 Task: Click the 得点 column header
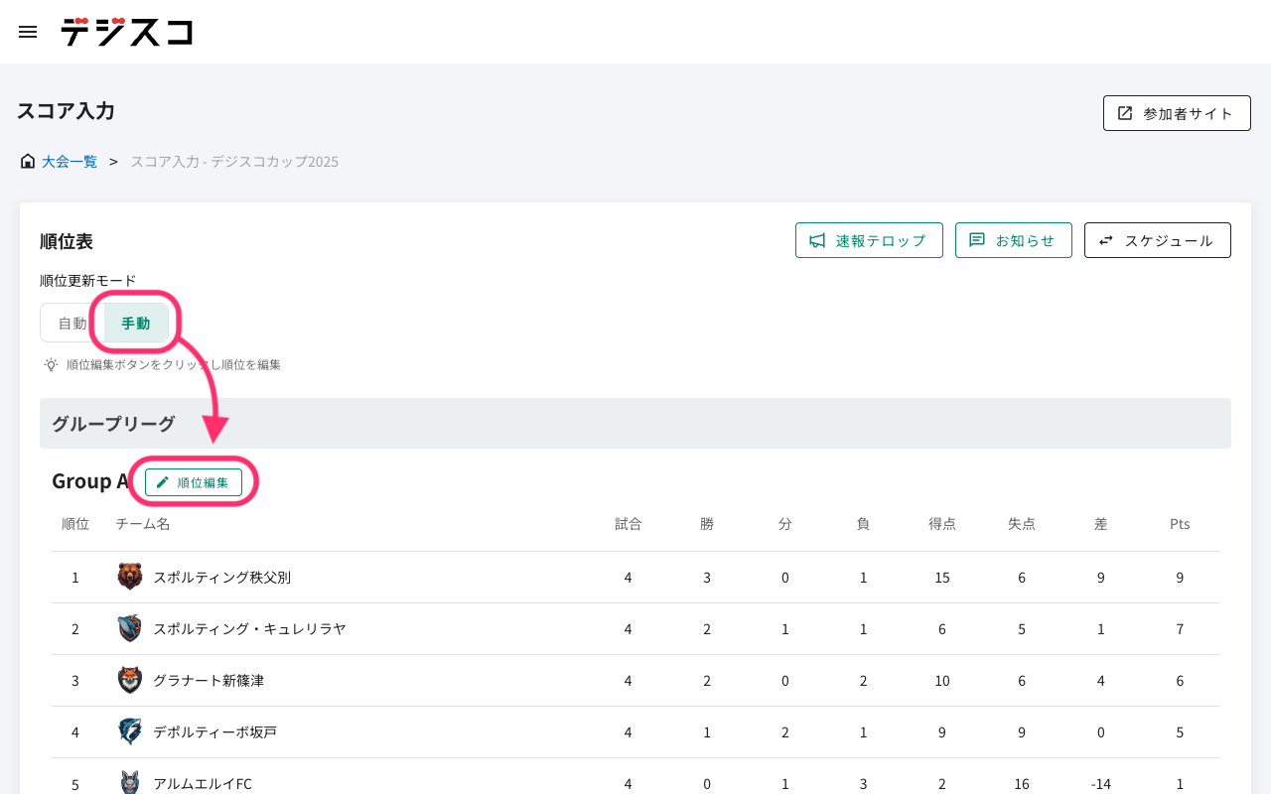942,524
